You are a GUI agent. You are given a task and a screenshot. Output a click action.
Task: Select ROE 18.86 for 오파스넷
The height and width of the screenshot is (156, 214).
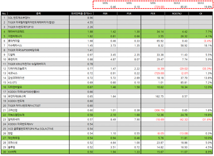184,142
